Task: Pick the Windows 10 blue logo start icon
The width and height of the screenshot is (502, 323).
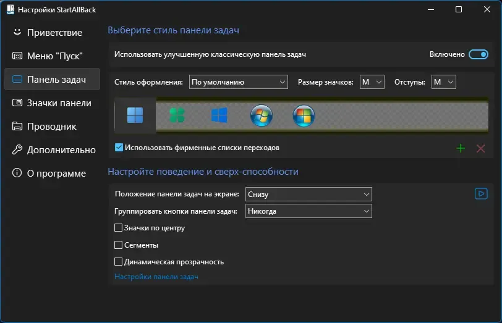Action: pos(219,115)
